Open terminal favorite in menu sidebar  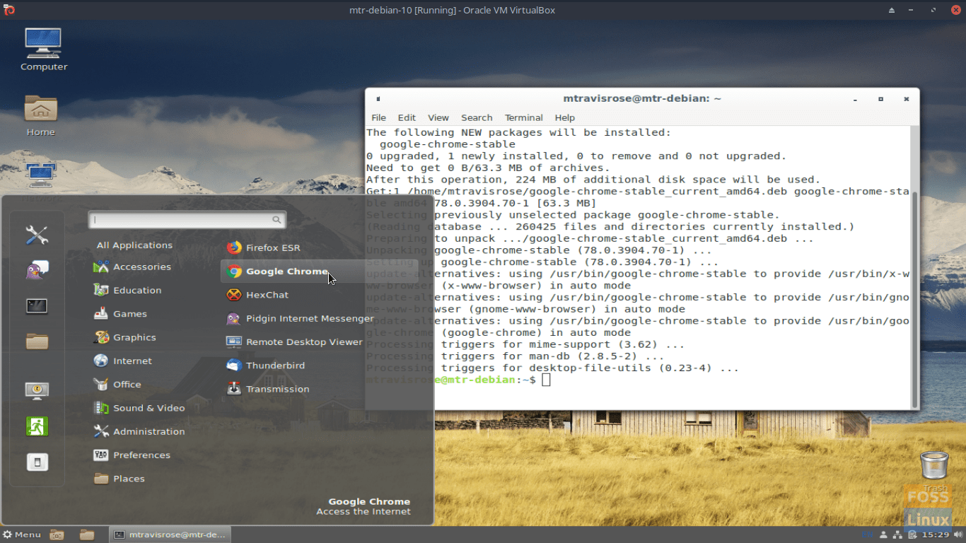point(37,306)
